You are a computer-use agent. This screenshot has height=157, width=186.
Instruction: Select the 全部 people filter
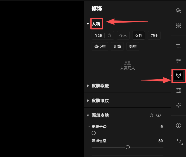coord(98,36)
